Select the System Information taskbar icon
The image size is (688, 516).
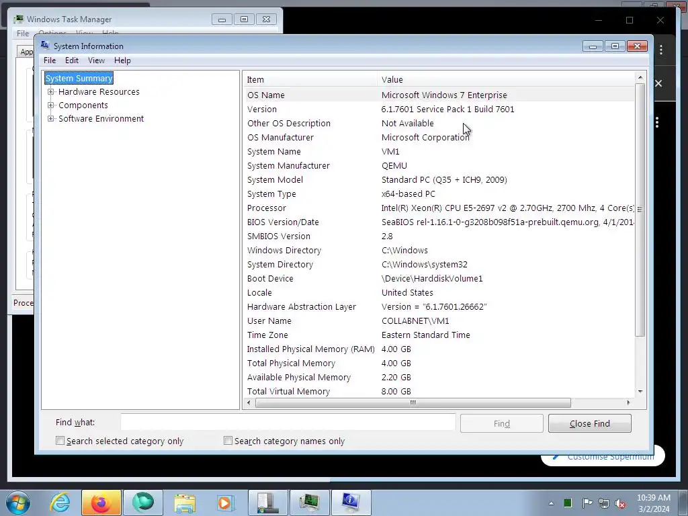[x=351, y=503]
